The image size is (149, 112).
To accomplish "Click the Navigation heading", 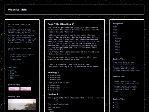I will tap(118, 24).
